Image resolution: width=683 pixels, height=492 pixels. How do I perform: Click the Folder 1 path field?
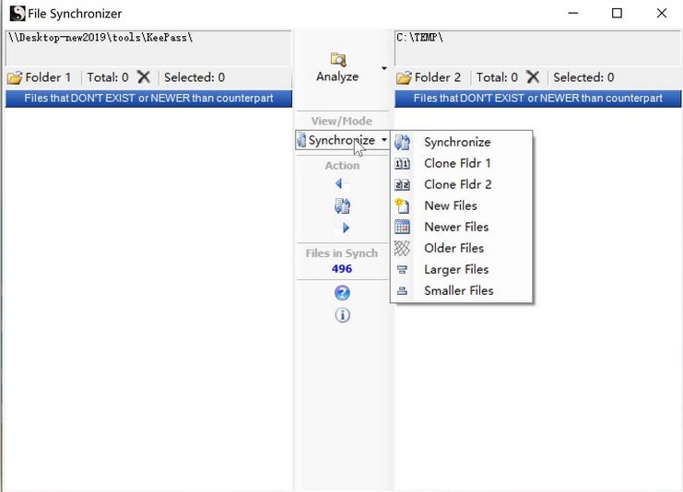click(148, 48)
